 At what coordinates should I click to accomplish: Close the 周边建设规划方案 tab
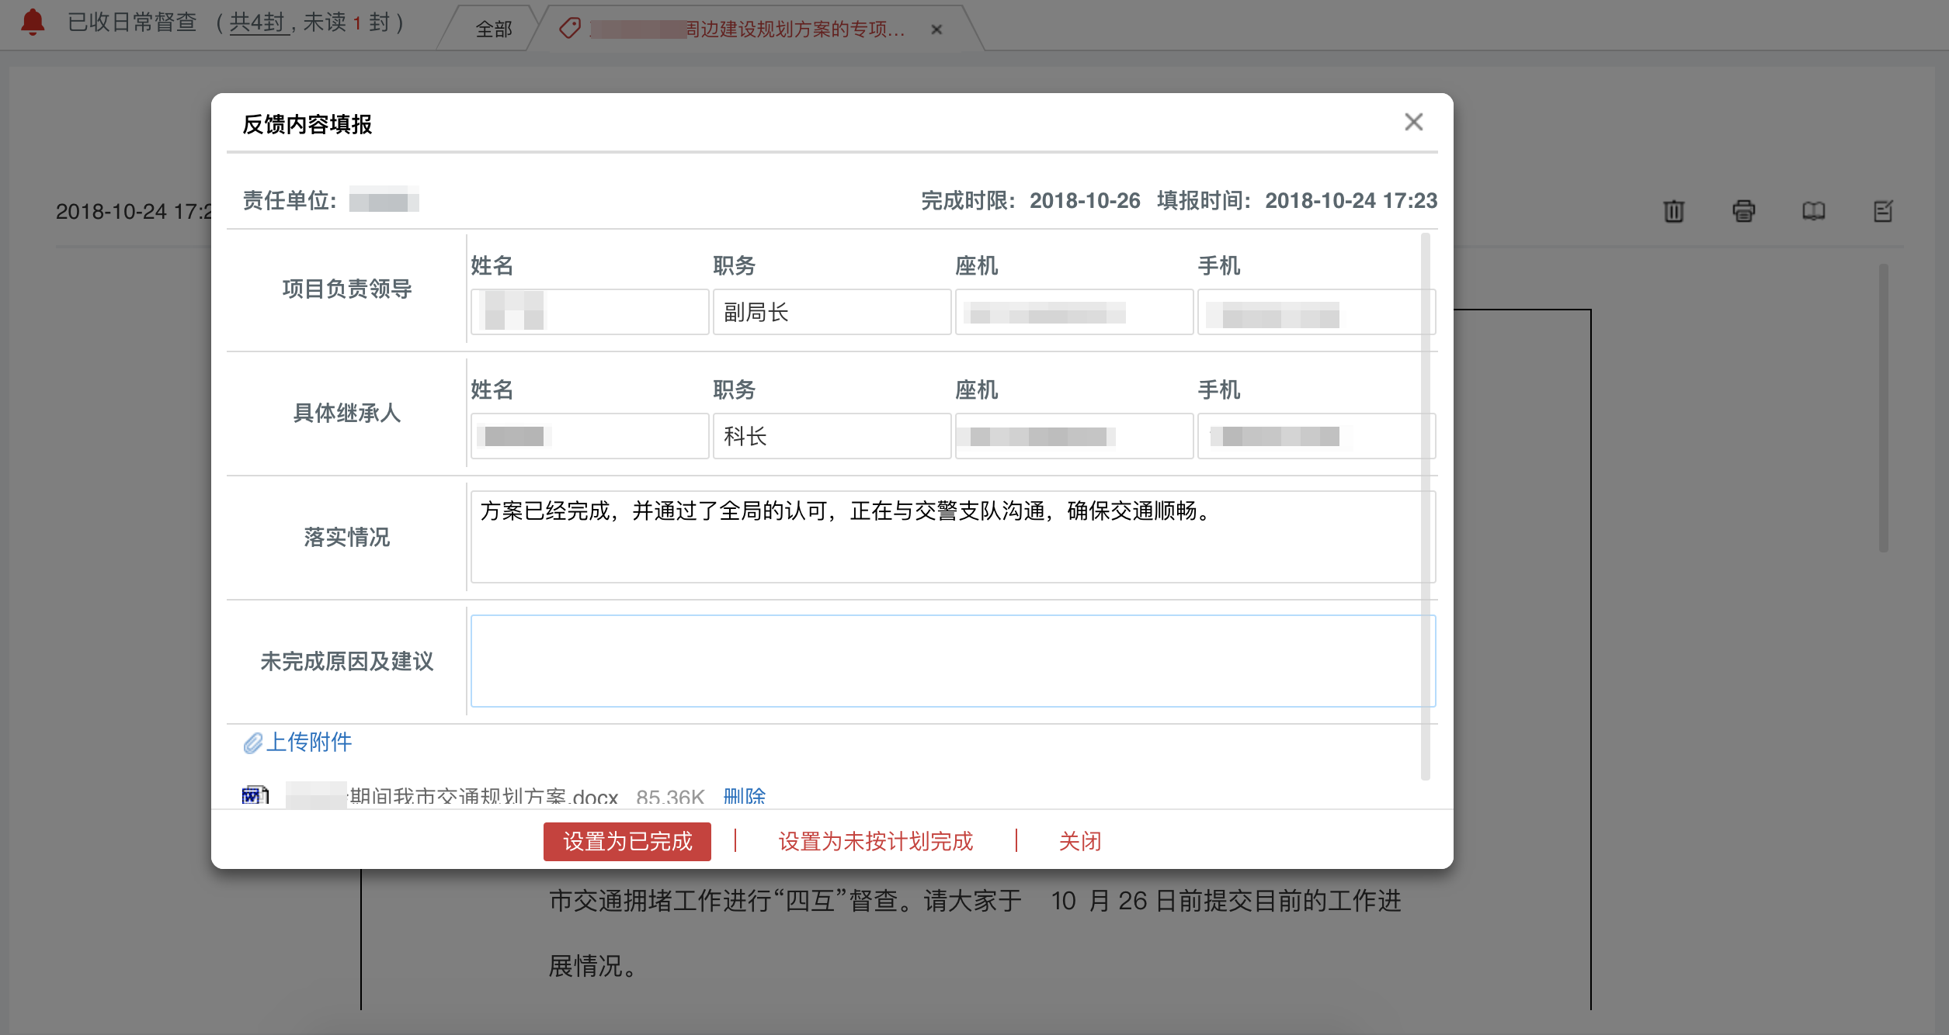[936, 29]
